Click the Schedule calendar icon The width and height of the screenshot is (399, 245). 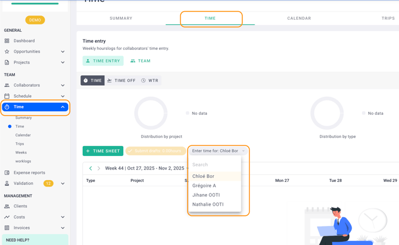point(7,96)
